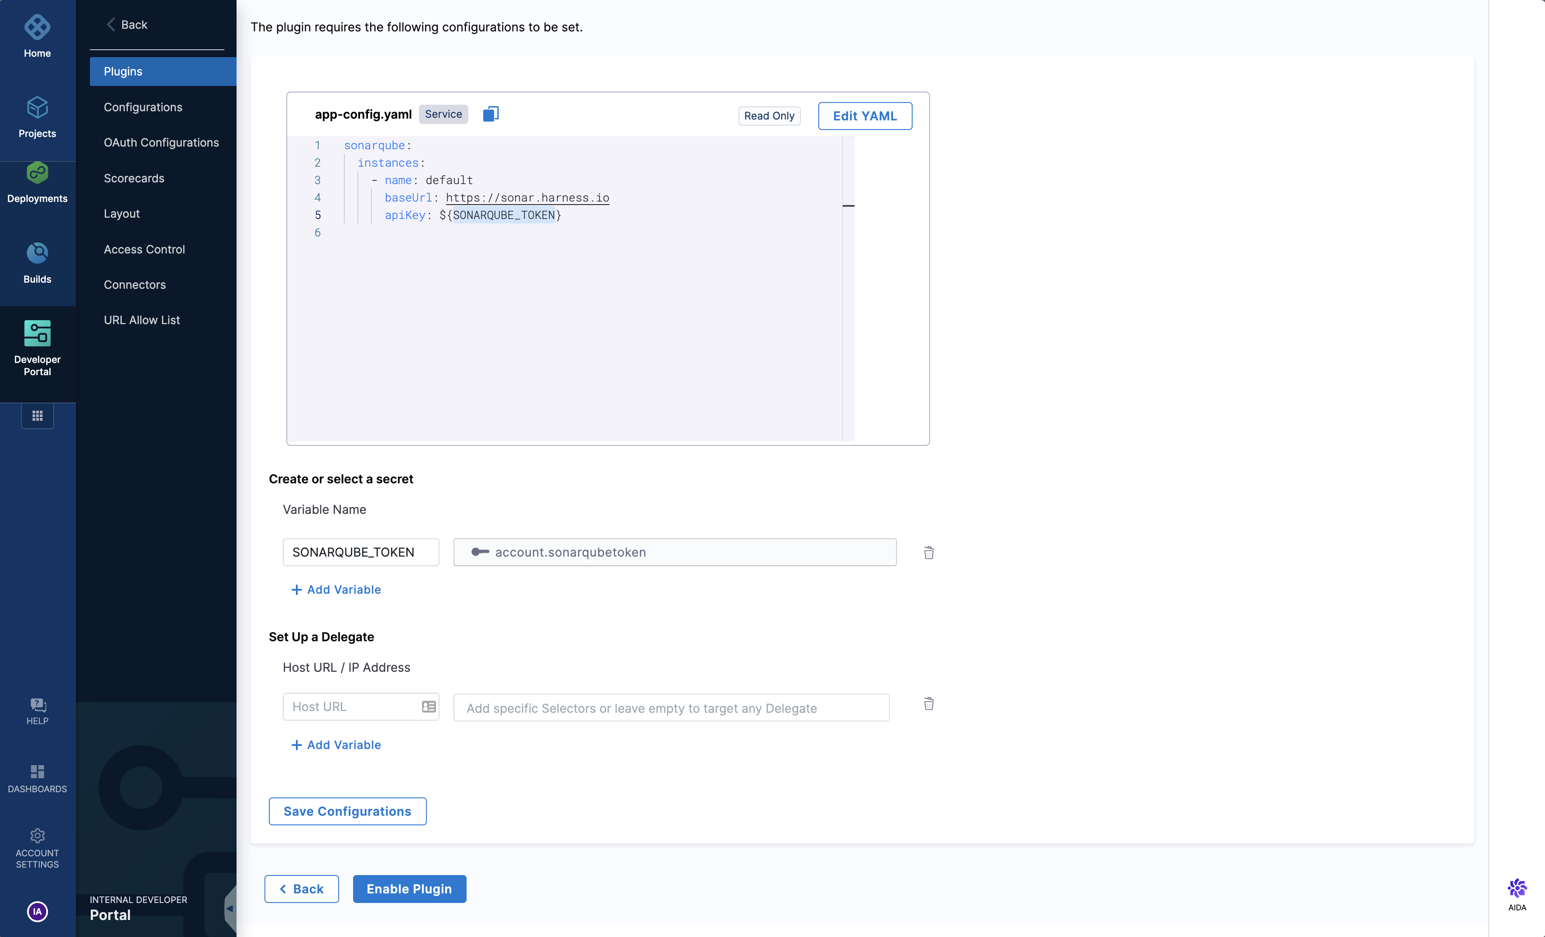Open the account.sonarqubetoken secret selector
This screenshot has width=1545, height=937.
(x=675, y=552)
